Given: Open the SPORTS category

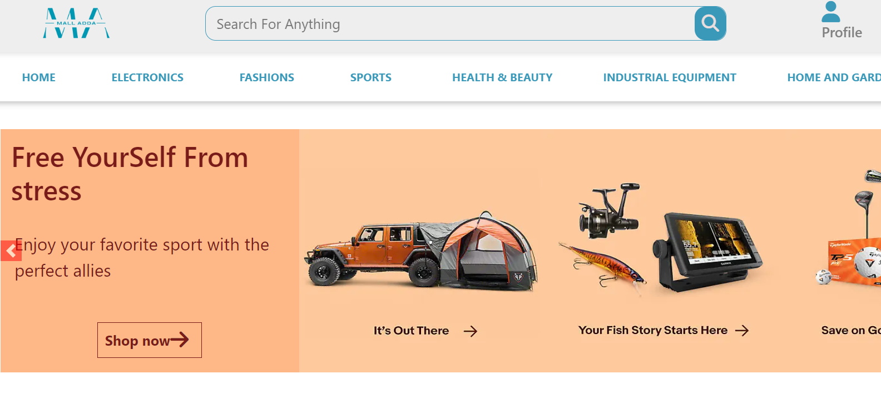Looking at the screenshot, I should click(x=371, y=77).
